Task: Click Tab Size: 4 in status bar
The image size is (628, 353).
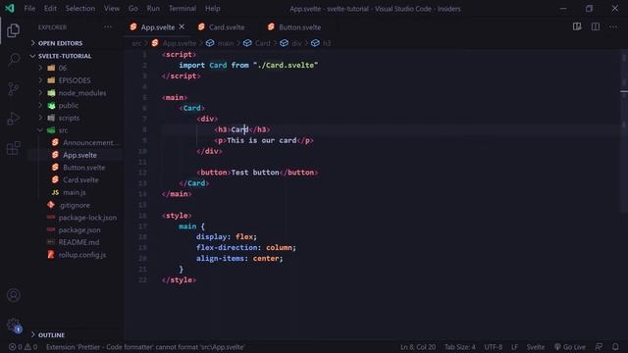Action: pos(460,347)
